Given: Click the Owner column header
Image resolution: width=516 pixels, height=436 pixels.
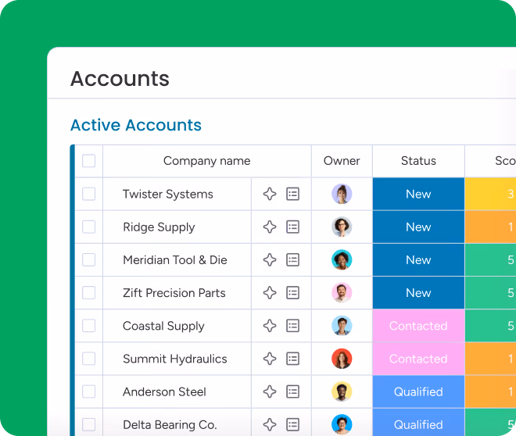Looking at the screenshot, I should click(x=342, y=161).
